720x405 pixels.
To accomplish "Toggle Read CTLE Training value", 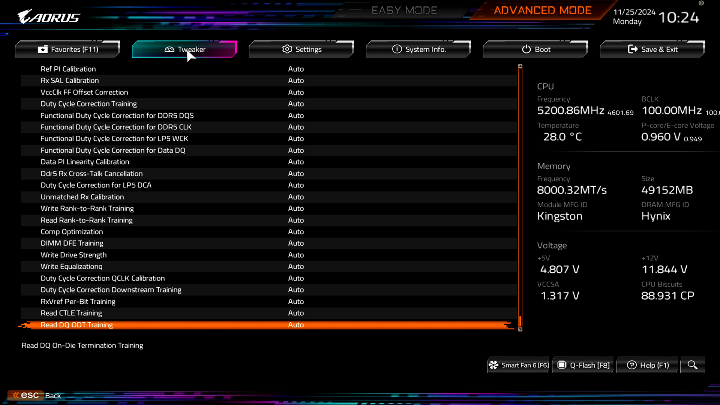I will point(296,312).
